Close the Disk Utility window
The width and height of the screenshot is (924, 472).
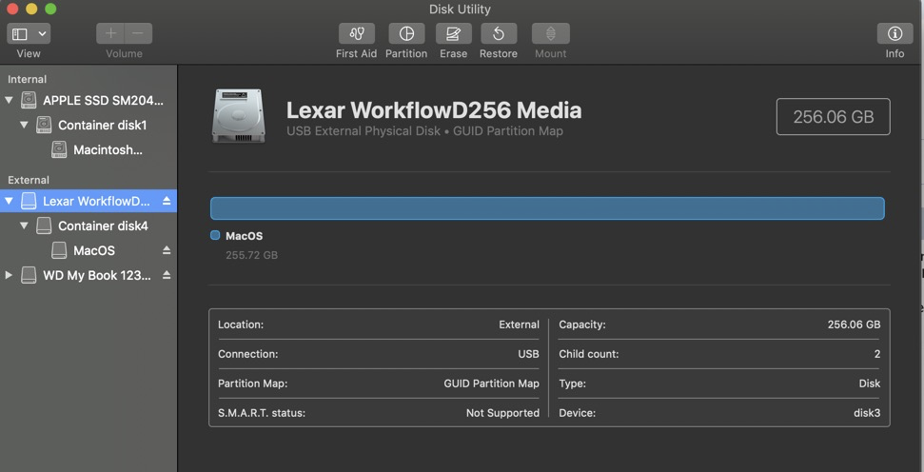pos(12,9)
